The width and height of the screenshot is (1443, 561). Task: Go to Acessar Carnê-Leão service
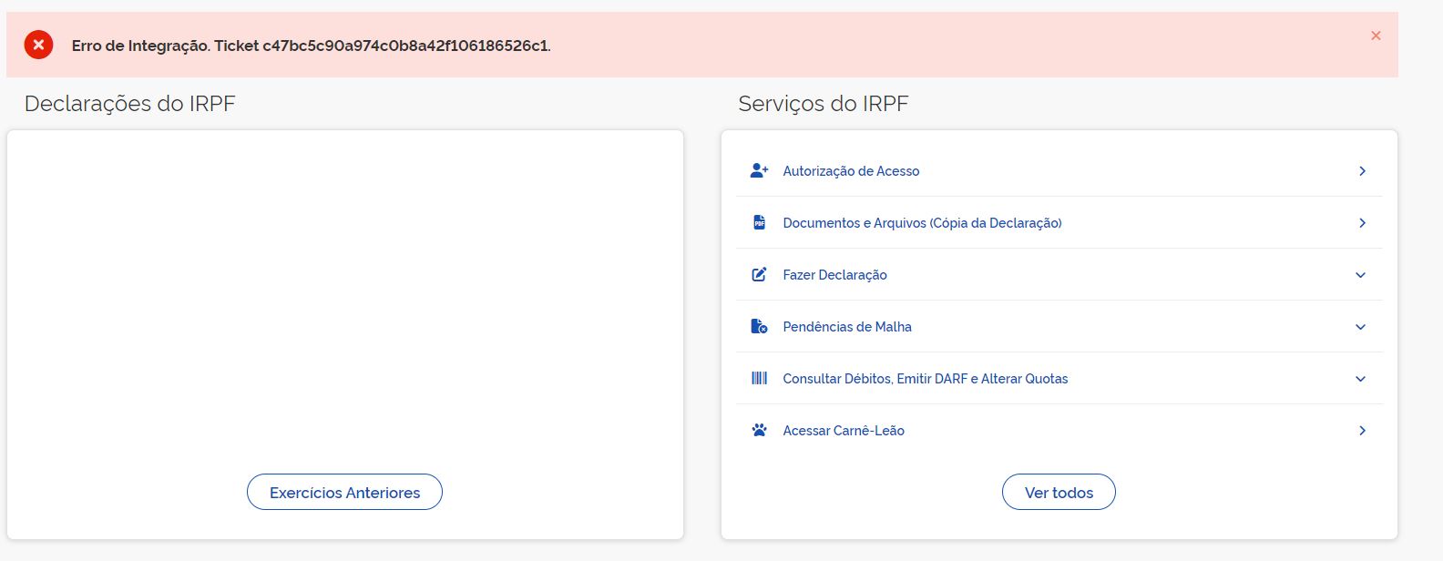click(x=844, y=431)
